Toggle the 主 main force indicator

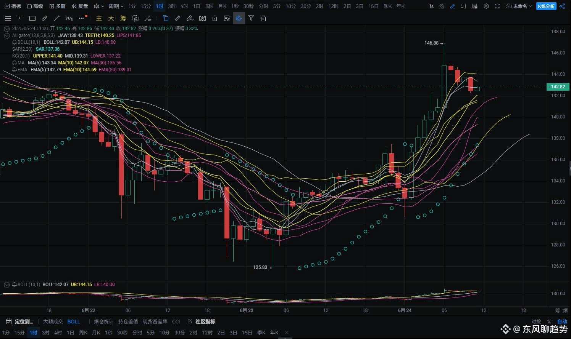tap(99, 18)
